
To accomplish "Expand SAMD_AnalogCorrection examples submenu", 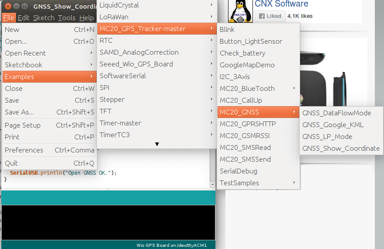I will pos(157,52).
